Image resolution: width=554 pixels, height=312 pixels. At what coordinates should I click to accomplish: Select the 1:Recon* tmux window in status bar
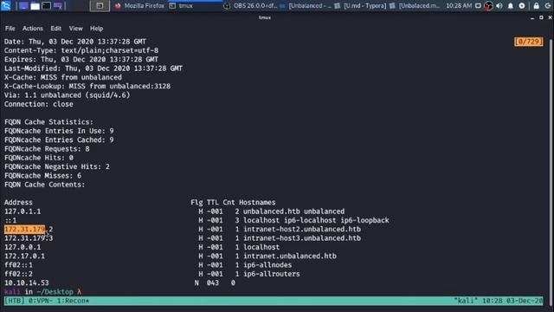click(x=74, y=301)
